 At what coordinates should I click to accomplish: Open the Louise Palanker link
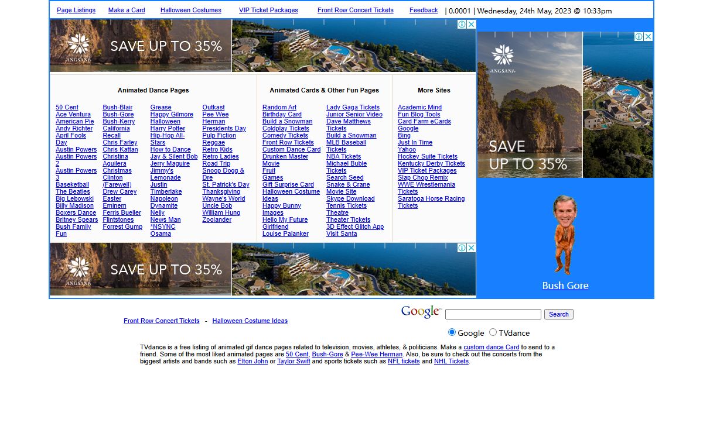click(285, 233)
